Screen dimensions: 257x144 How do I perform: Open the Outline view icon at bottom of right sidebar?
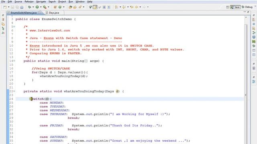click(254, 82)
